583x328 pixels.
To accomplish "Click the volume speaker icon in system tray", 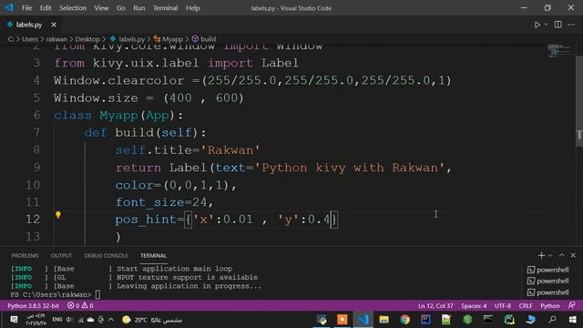I will point(69,320).
